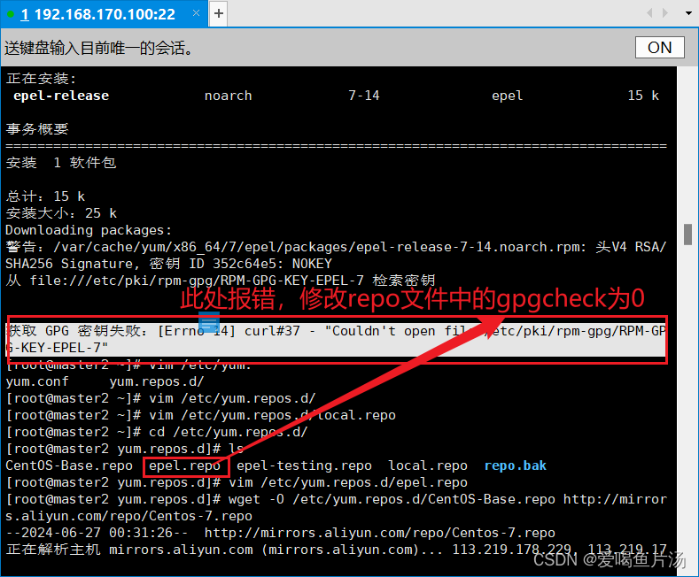The height and width of the screenshot is (577, 699).
Task: Click 'yum.conf' in completion list
Action: [37, 381]
